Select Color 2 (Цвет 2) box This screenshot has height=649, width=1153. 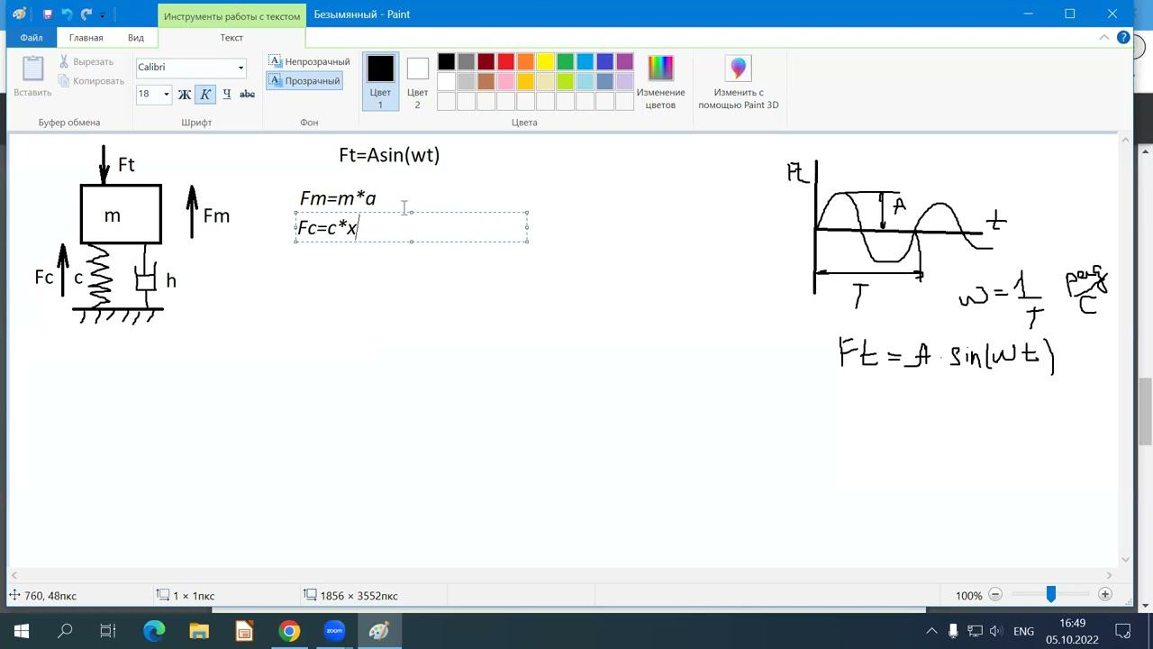[x=417, y=81]
